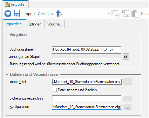Click the binoculars search icon for Stapel
Screen dimensions: 149x118
126,57
